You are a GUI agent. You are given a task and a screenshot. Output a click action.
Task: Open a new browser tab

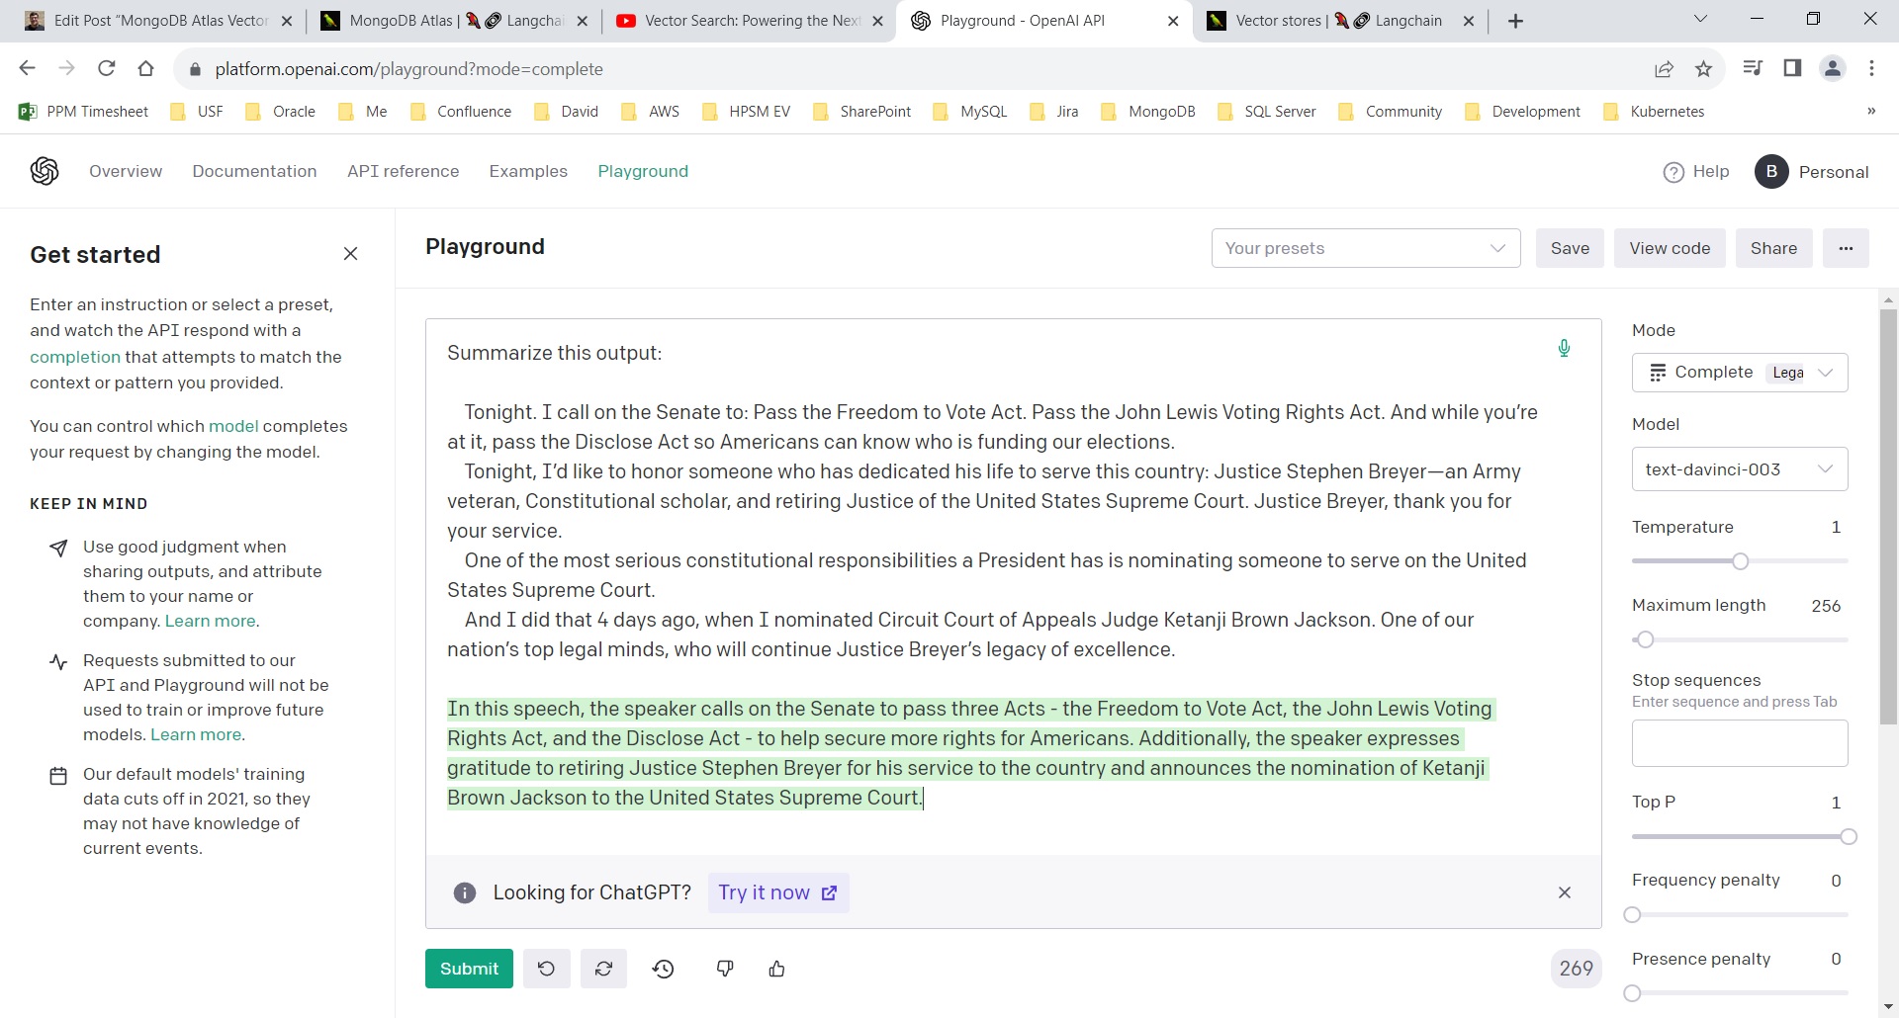1515,21
